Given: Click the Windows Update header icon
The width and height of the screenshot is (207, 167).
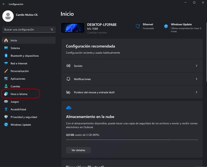Looking at the screenshot, I should [166, 26].
